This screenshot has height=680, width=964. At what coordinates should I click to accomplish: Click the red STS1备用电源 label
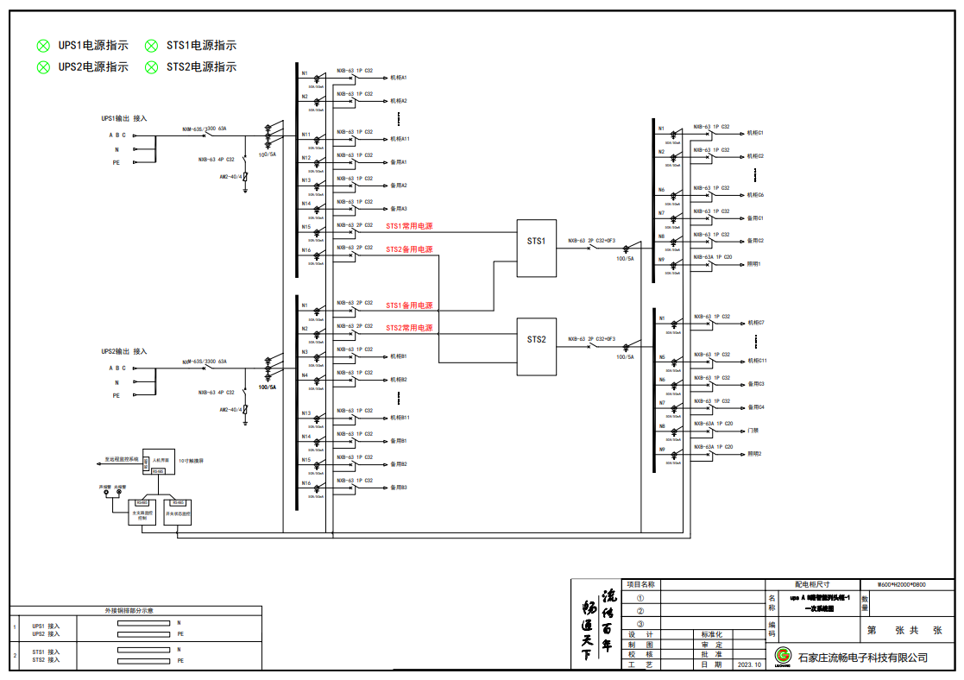pos(409,305)
